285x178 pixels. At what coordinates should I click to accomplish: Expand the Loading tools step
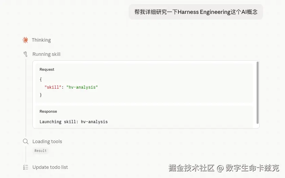pyautogui.click(x=47, y=141)
